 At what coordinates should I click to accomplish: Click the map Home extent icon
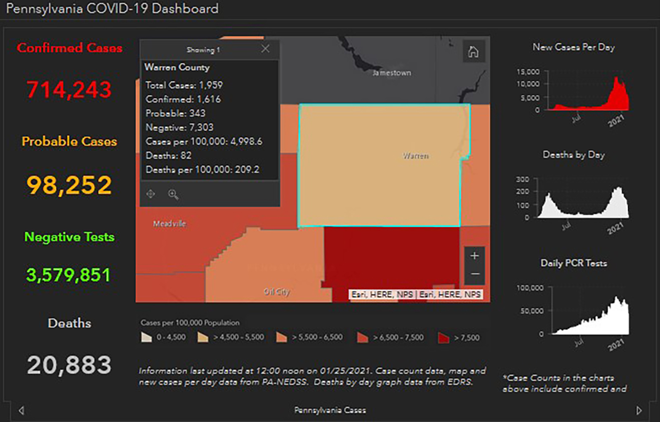[x=474, y=52]
